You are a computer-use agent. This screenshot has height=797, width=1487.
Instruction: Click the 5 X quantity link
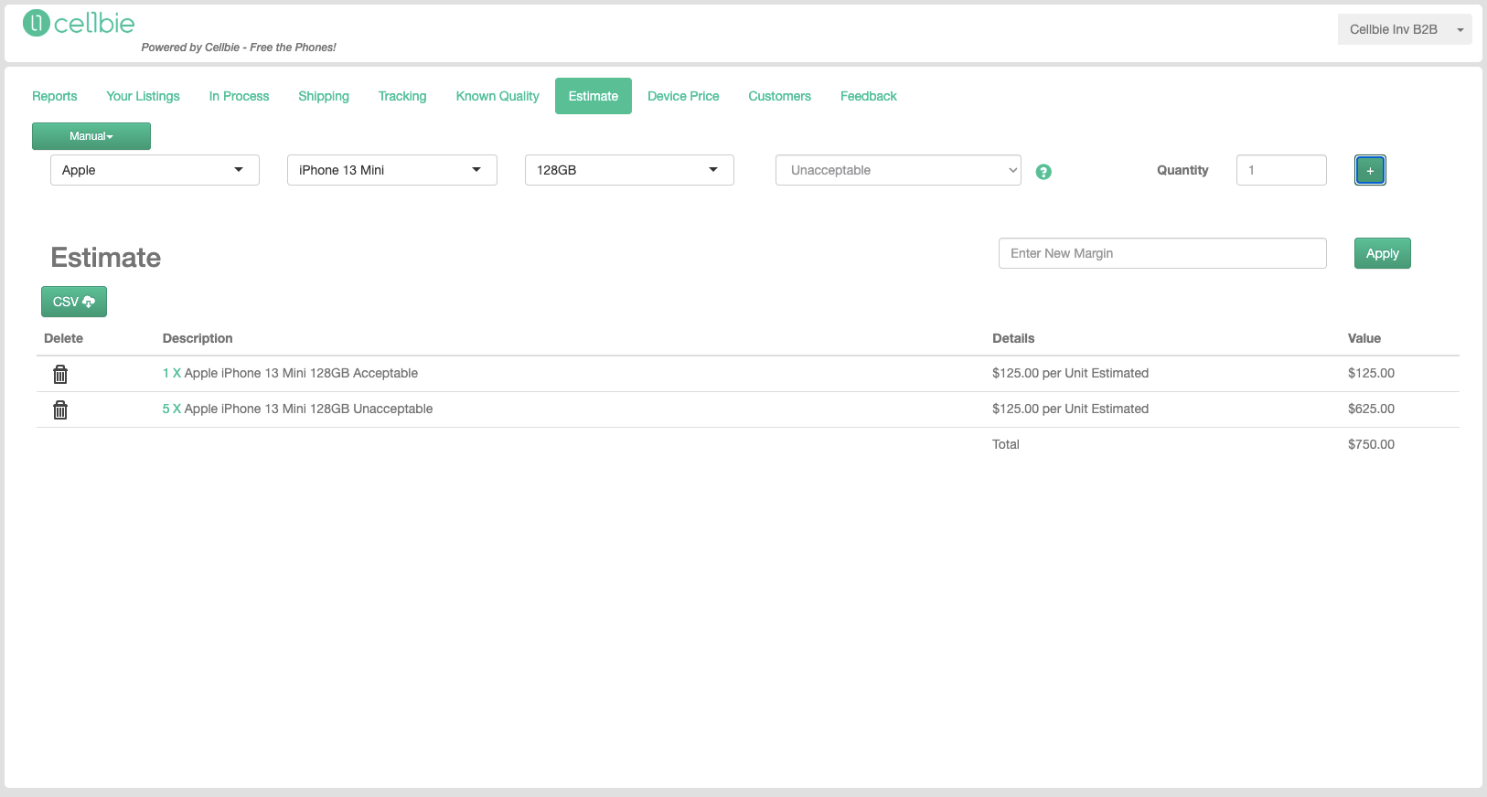tap(172, 409)
